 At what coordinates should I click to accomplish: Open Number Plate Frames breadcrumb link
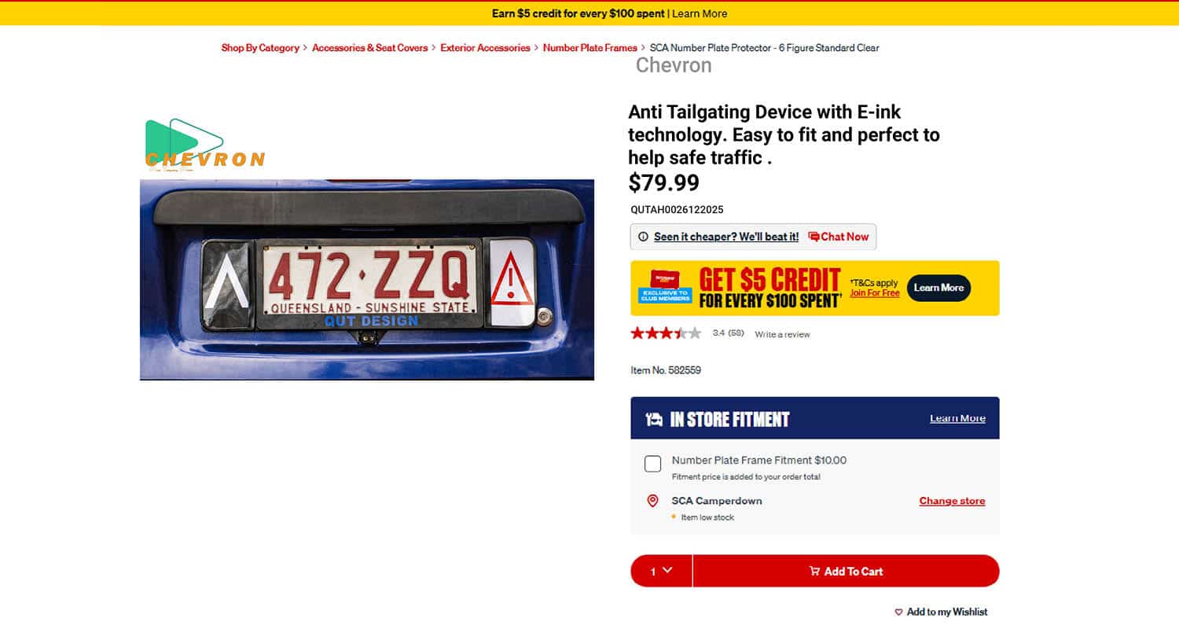click(x=589, y=48)
